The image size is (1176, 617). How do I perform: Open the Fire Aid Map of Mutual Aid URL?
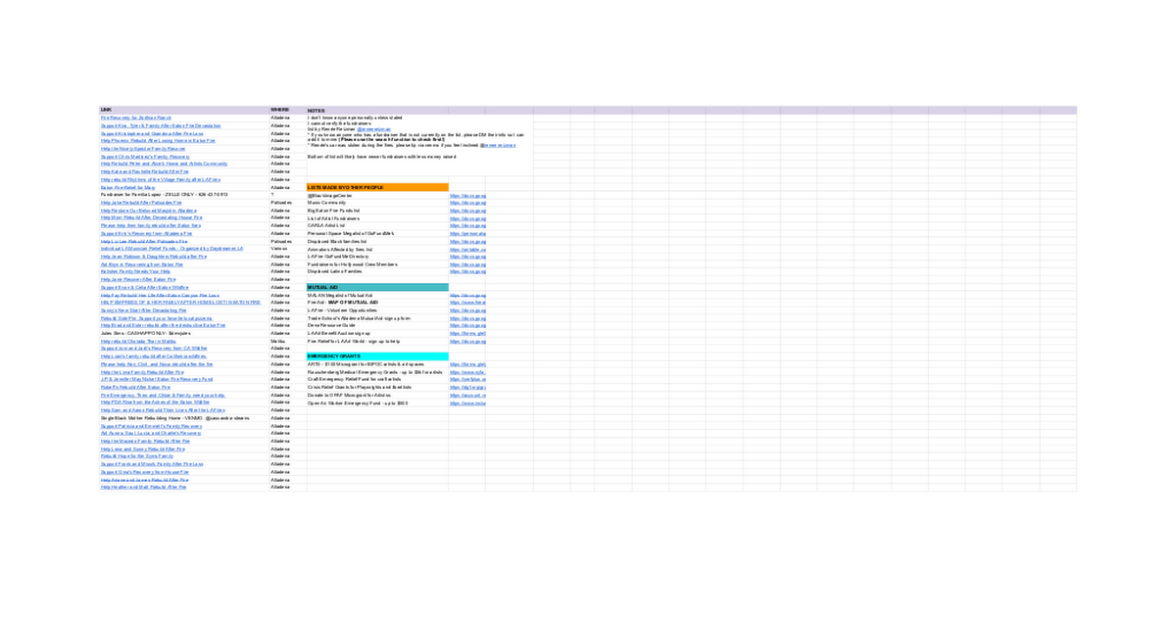(x=467, y=303)
